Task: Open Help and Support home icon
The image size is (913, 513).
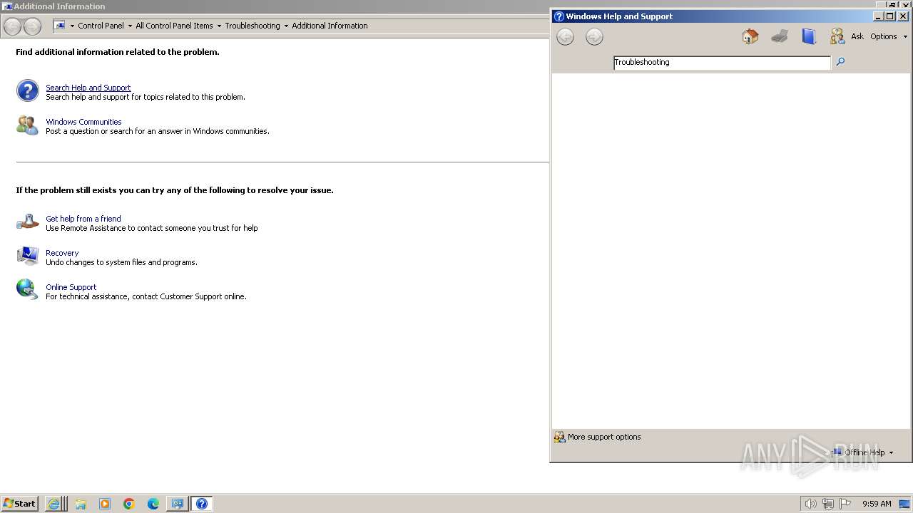Action: point(750,36)
